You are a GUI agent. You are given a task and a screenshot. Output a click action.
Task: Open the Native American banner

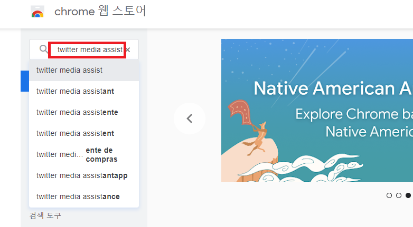coord(317,111)
